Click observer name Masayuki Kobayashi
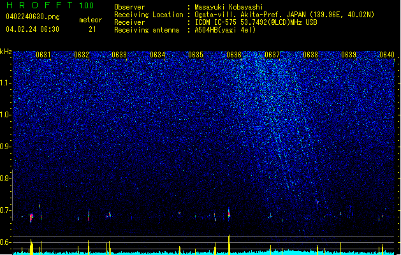This screenshot has width=401, height=255. [229, 7]
